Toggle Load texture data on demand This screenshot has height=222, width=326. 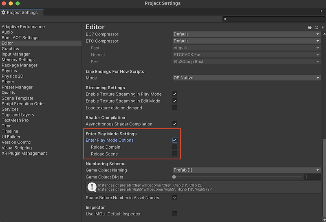174,108
